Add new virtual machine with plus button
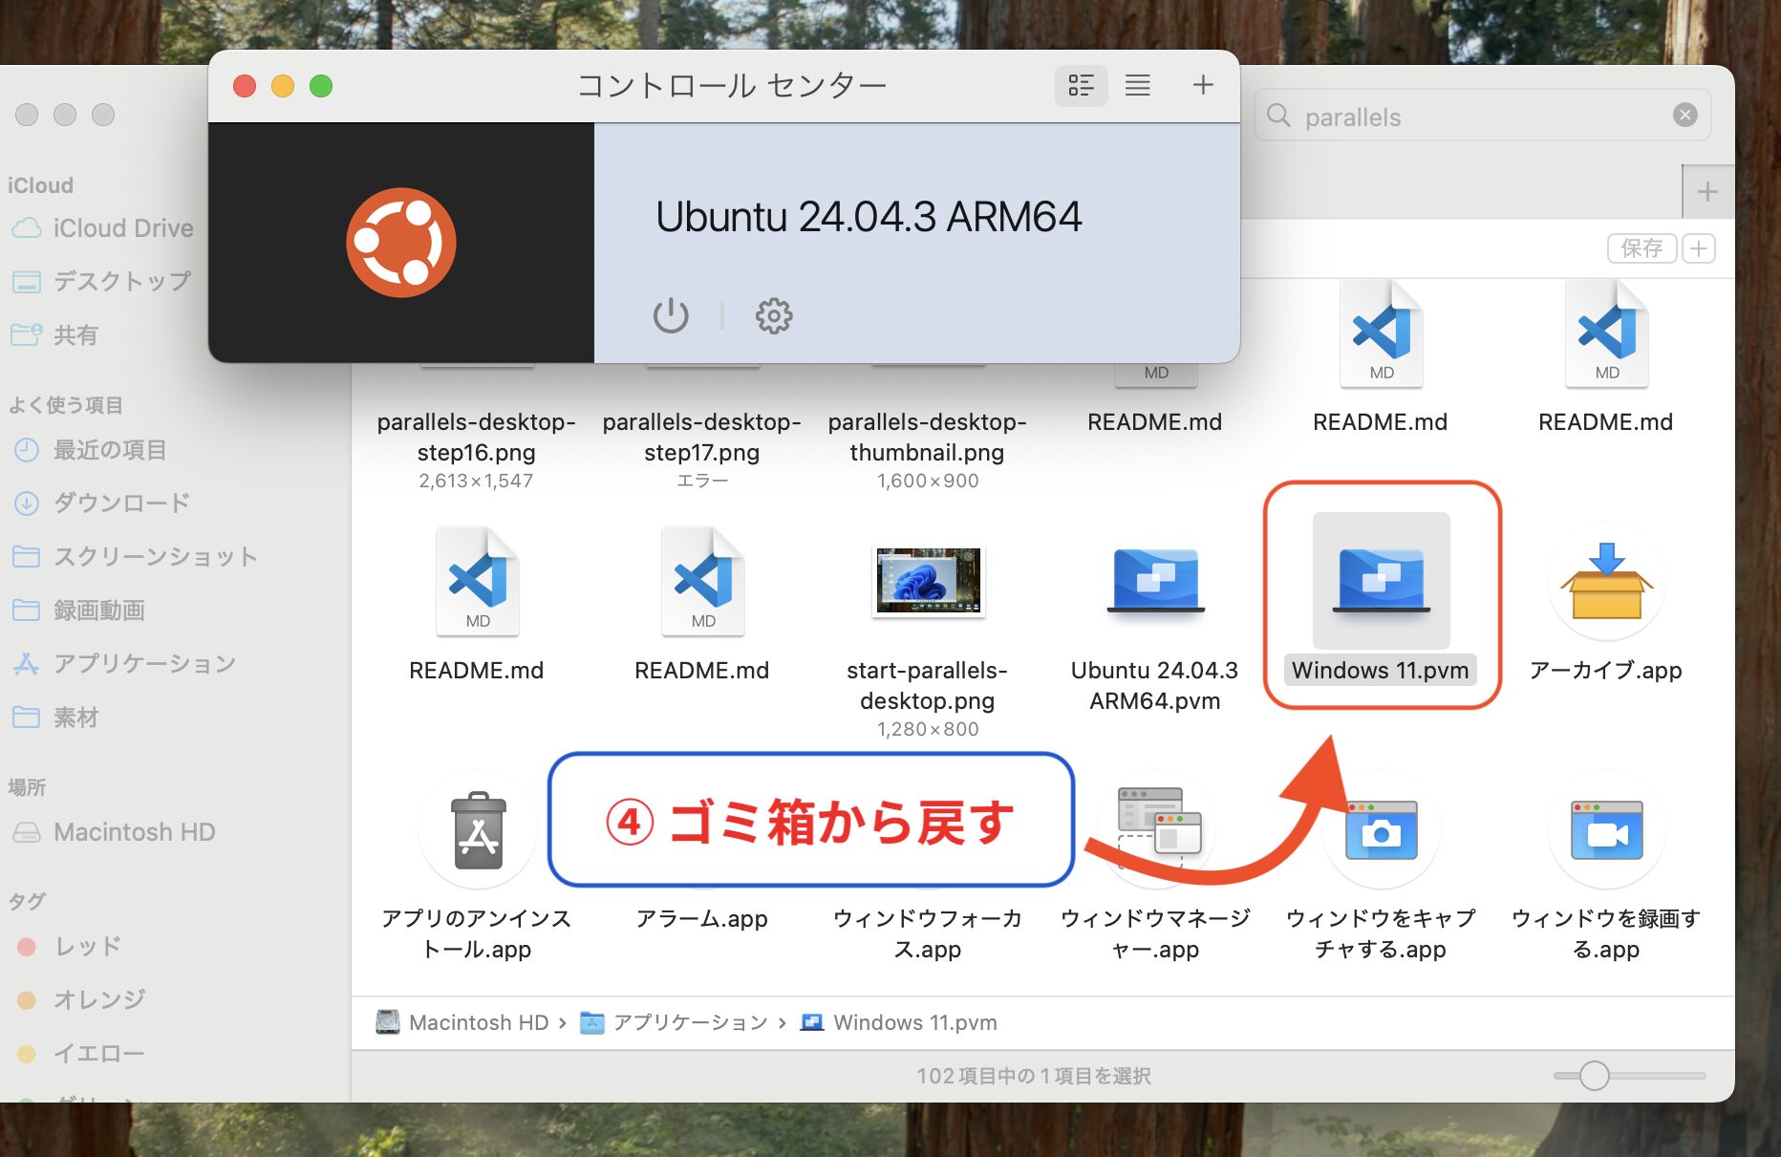The image size is (1781, 1157). pos(1203,86)
